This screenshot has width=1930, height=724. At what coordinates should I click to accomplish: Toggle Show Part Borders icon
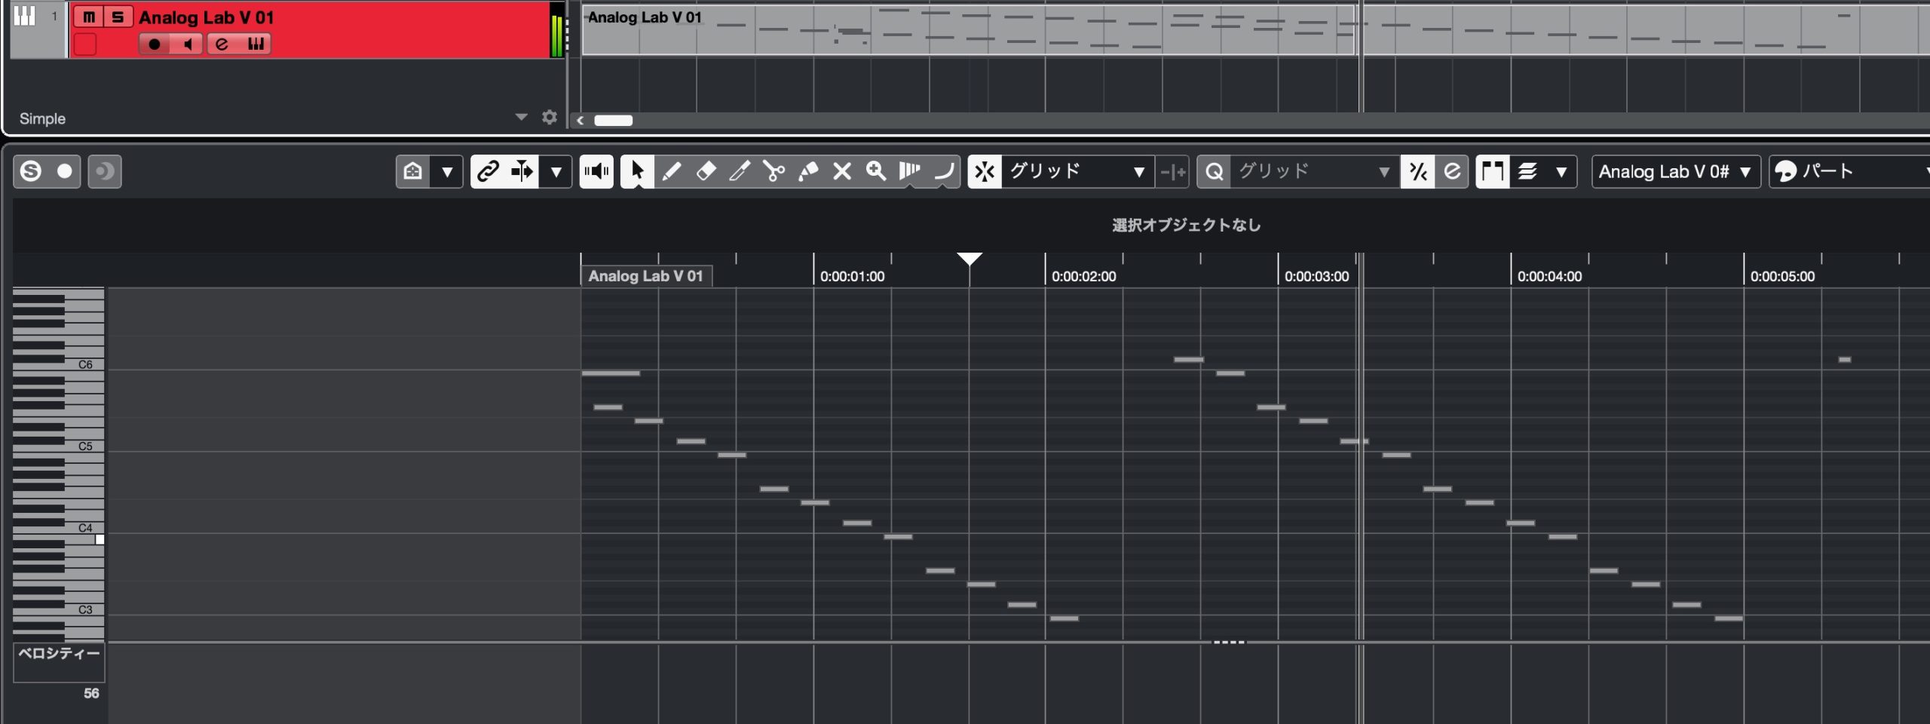click(x=1493, y=171)
